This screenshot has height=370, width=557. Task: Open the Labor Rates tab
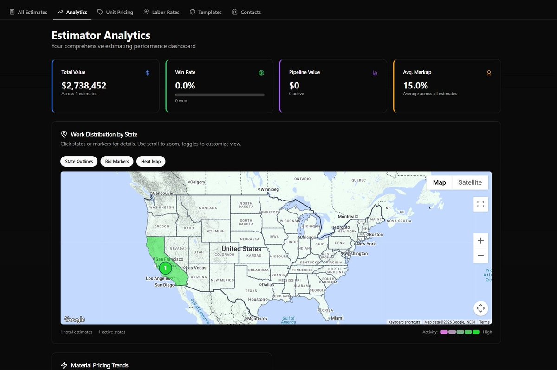coord(162,12)
